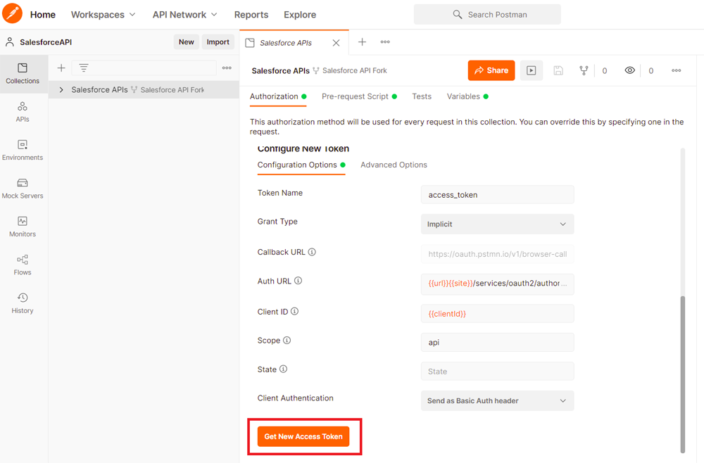Click the Token Name input field

coord(497,195)
